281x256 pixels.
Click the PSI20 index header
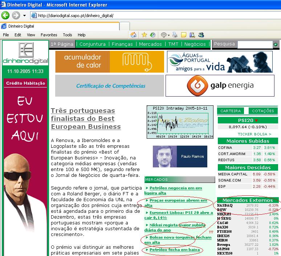point(248,120)
